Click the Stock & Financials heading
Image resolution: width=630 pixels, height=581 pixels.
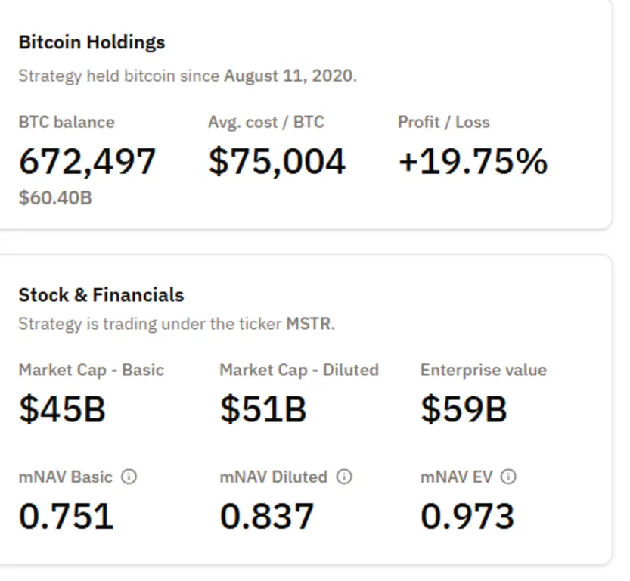coord(101,294)
